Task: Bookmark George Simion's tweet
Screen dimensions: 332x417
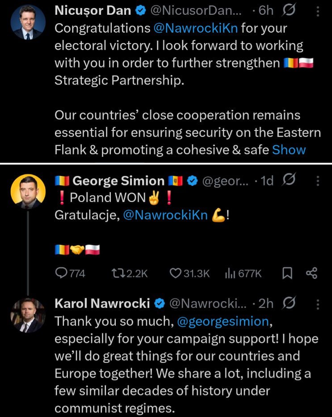Action: [x=286, y=273]
